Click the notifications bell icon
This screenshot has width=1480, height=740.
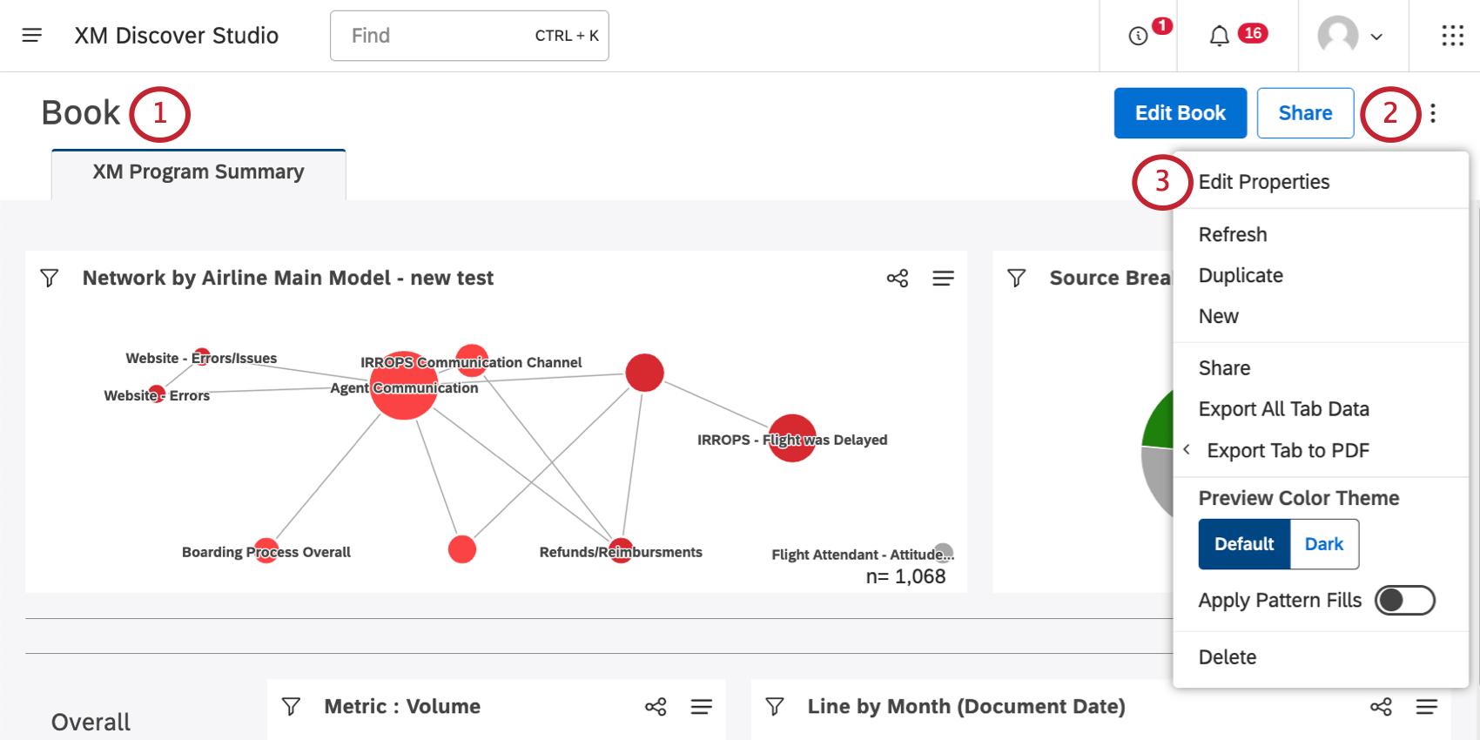pos(1219,36)
